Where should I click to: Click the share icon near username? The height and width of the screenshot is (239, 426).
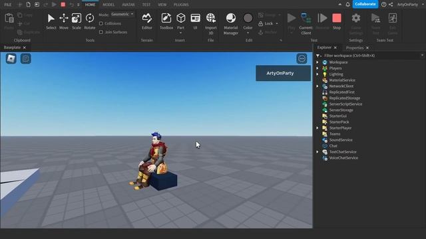tap(391, 5)
